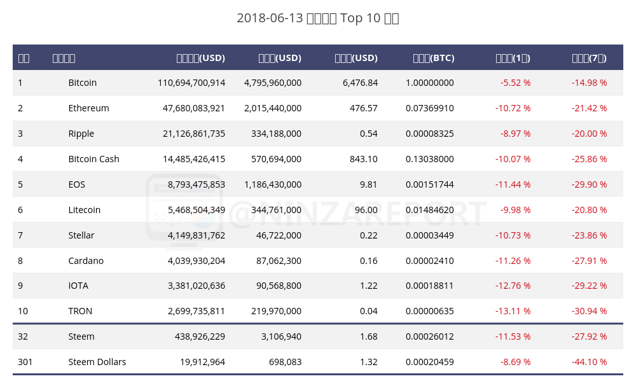Select Bitcoin Cash price 843.10
This screenshot has height=388, width=636.
[363, 159]
